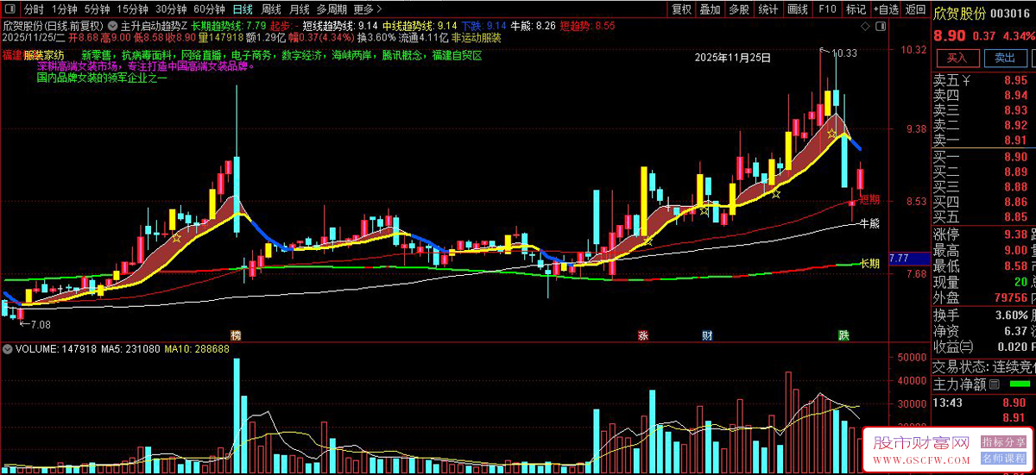Click the 电子商务 concept tag
The height and width of the screenshot is (475, 1036).
pyautogui.click(x=251, y=55)
